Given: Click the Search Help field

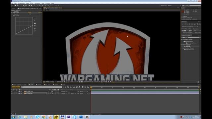Looking at the screenshot, I should pyautogui.click(x=191, y=6).
